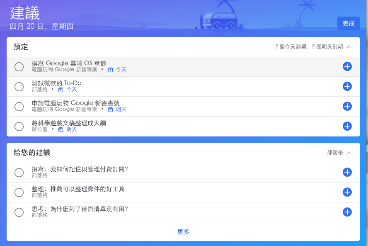Viewport: 368px width, 246px height.
Task: Click 電腦玩物 Google 新書專案 label under 撰寫 Google 雲端
Action: (64, 70)
